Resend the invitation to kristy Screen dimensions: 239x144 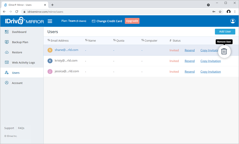(190, 61)
